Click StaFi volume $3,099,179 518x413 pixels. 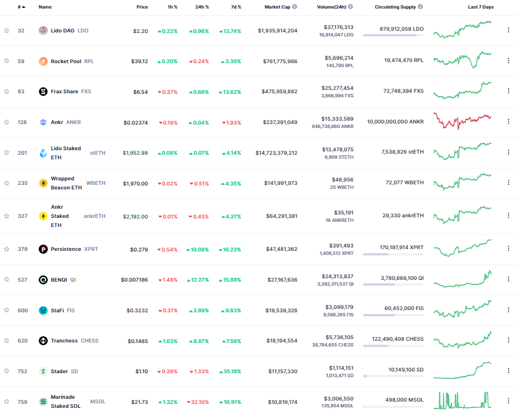339,307
